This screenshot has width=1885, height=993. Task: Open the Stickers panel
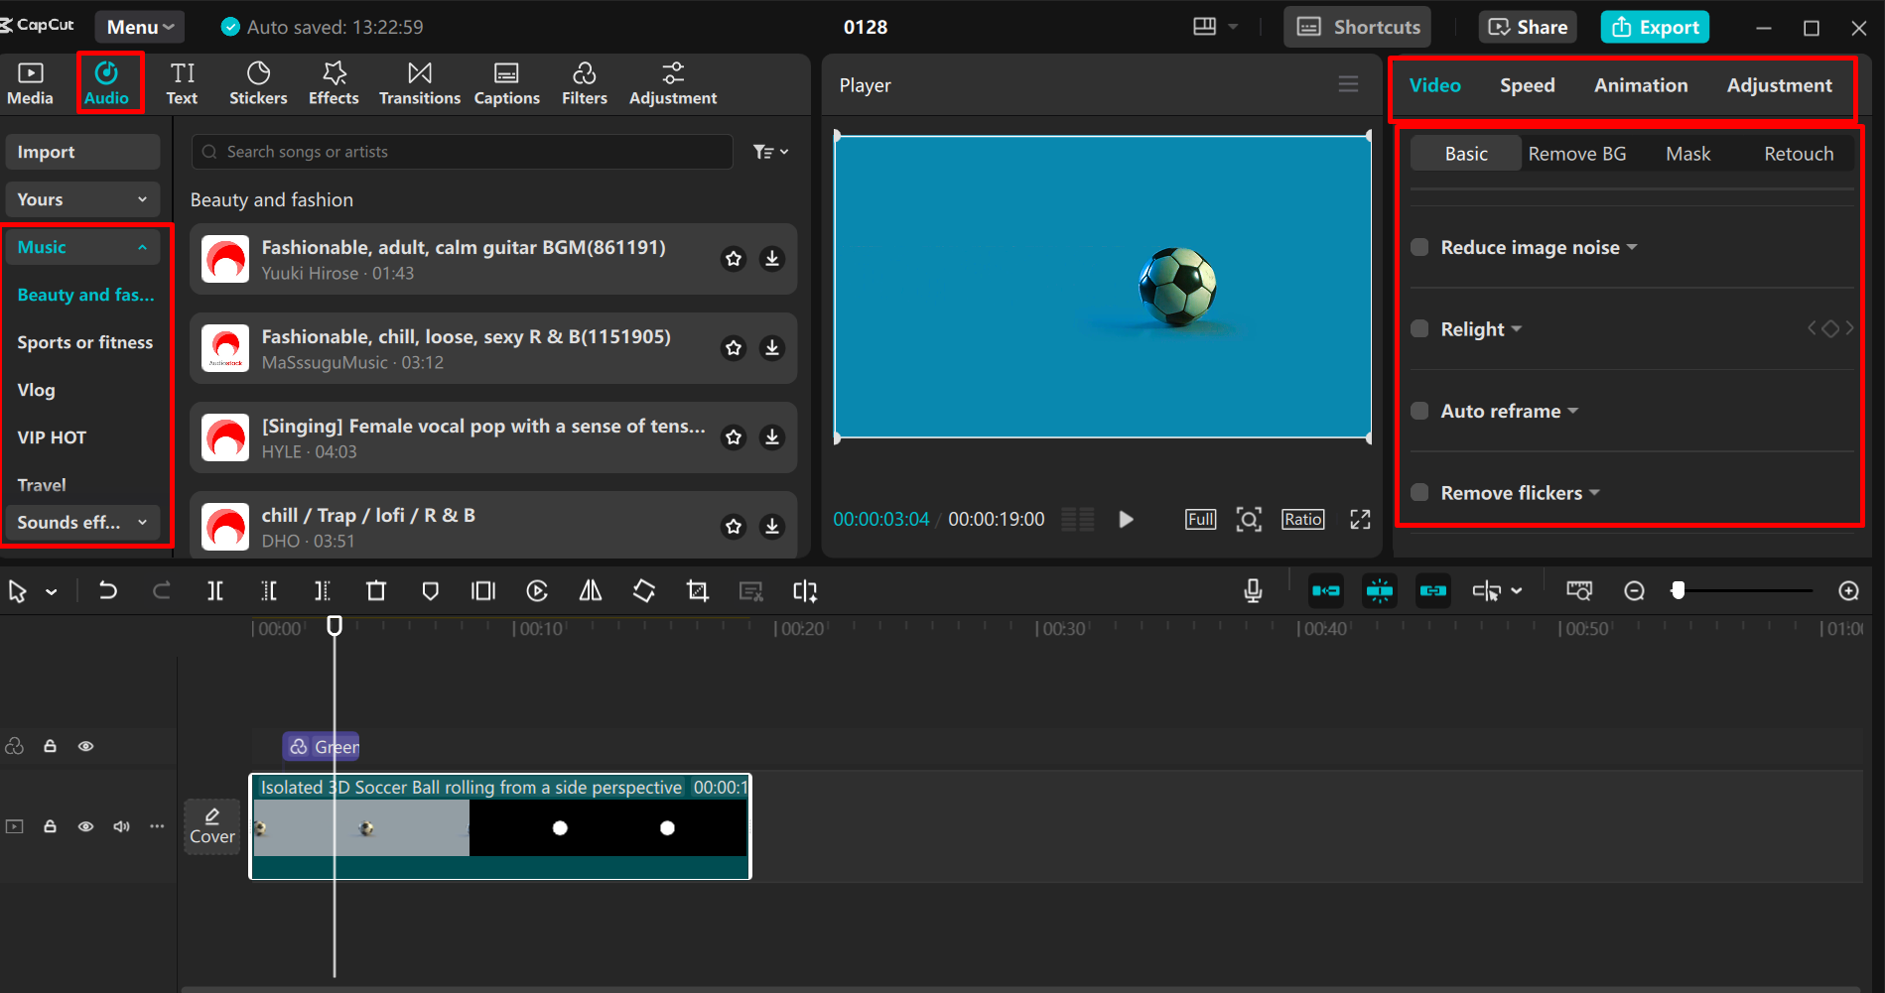click(258, 81)
